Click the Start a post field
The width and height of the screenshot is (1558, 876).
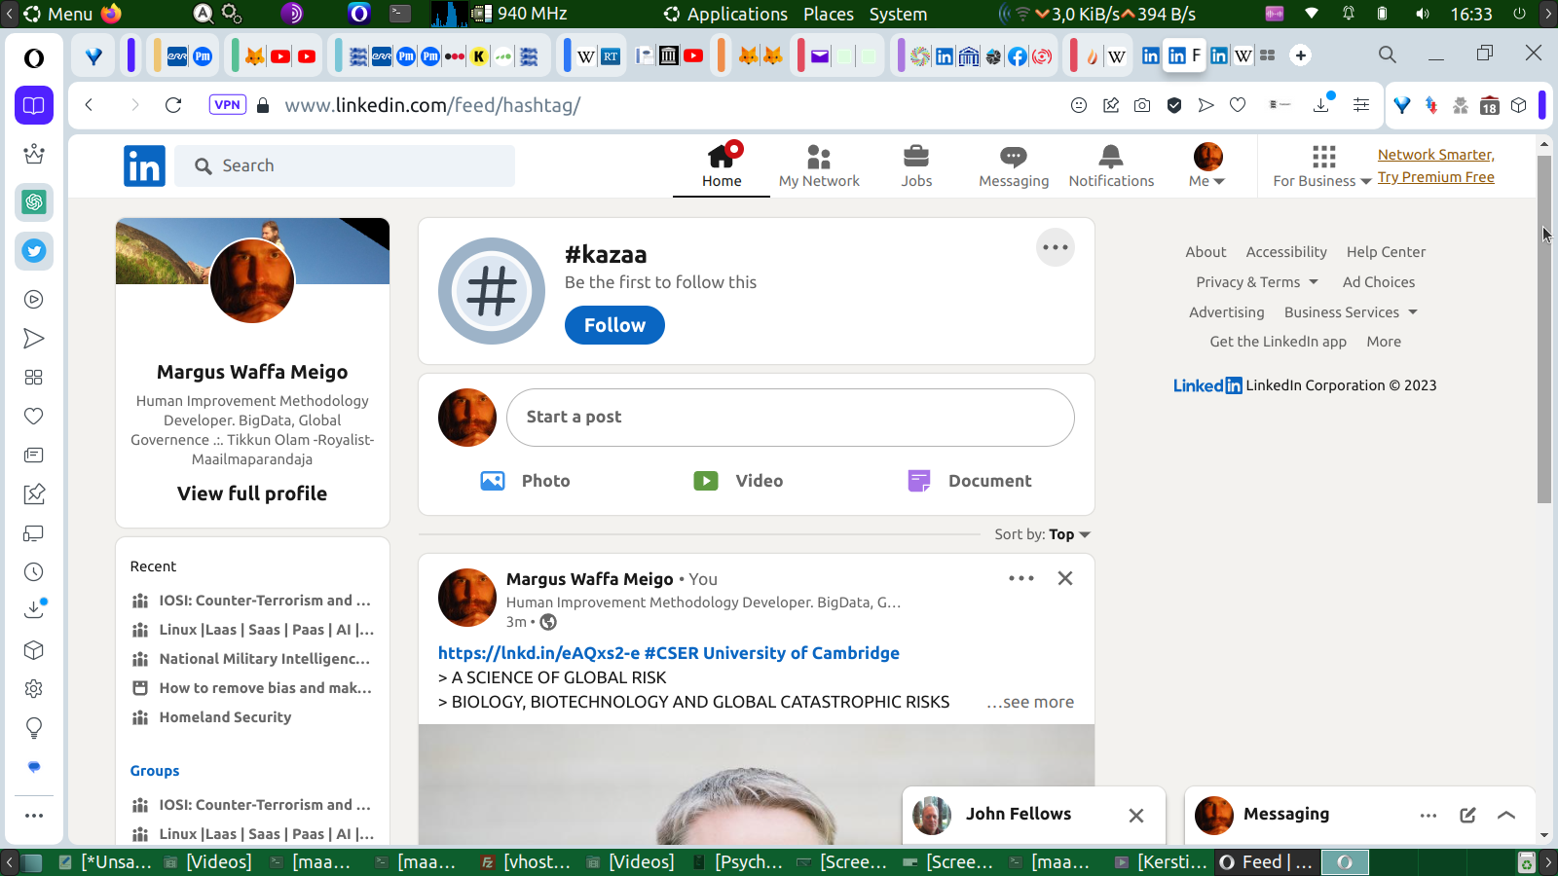pyautogui.click(x=790, y=418)
